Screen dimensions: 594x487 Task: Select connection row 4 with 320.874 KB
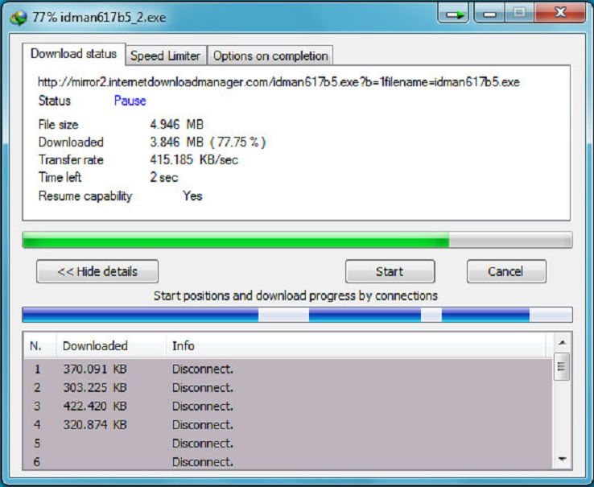point(287,424)
